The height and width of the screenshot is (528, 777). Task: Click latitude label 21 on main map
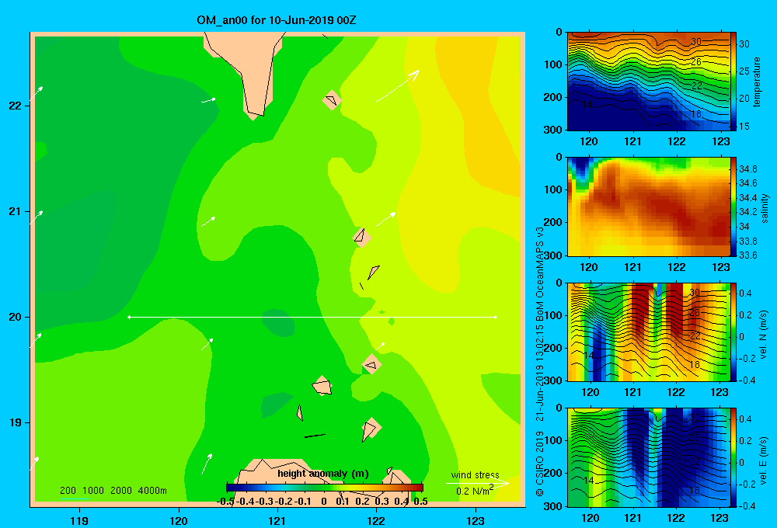pos(16,211)
